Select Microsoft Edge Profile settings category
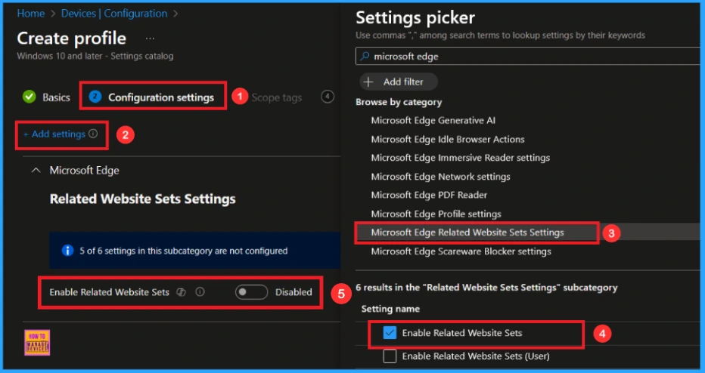The image size is (705, 373). (436, 214)
